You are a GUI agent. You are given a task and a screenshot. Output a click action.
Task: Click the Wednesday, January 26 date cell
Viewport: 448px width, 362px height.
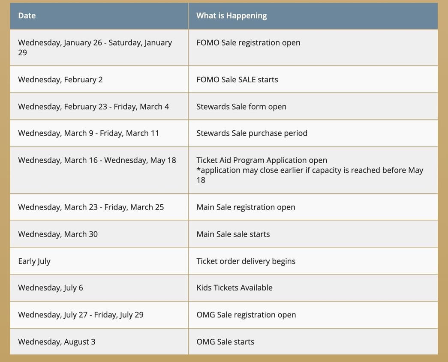(95, 47)
